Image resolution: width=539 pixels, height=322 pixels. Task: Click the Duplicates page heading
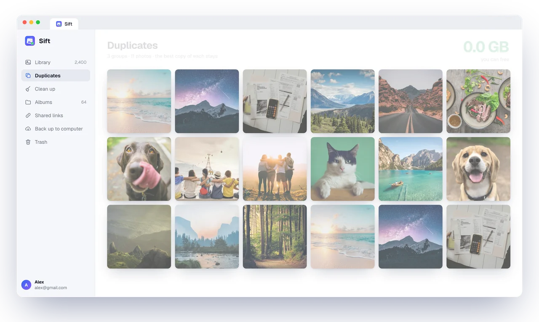coord(132,45)
